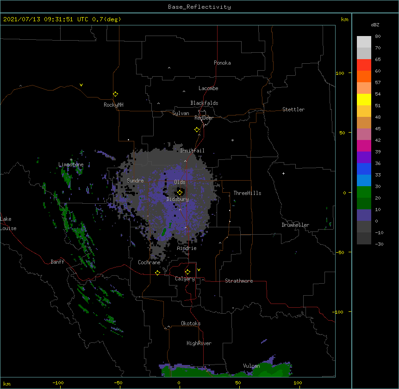Click the Blackfalds city label
Image resolution: width=399 pixels, height=389 pixels.
[204, 103]
